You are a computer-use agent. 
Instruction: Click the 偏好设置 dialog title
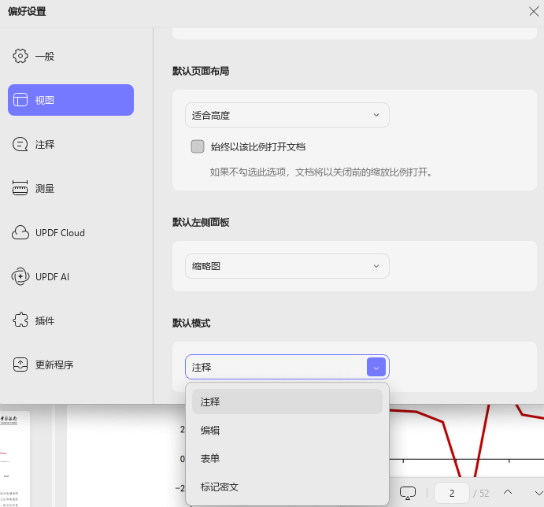tap(27, 12)
